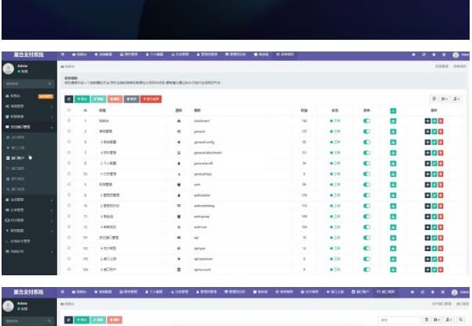472x326 pixels.
Task: Click green square button in api row
Action: 393,238
